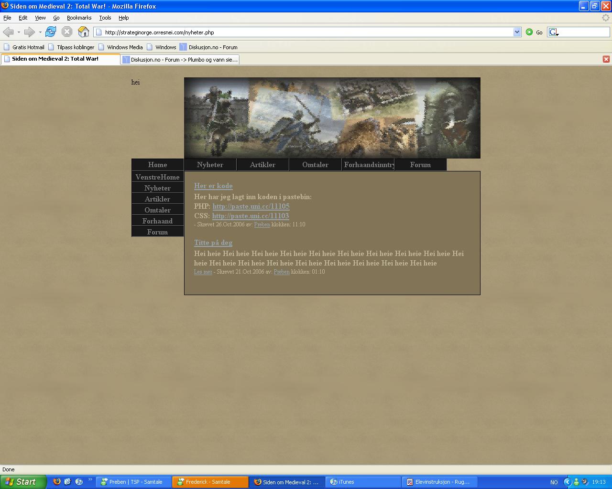612x489 pixels.
Task: Click the green Go button
Action: (534, 32)
